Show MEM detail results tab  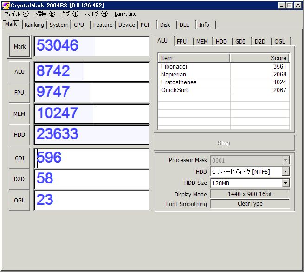pyautogui.click(x=203, y=41)
